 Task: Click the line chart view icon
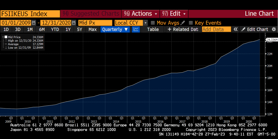coord(136,29)
